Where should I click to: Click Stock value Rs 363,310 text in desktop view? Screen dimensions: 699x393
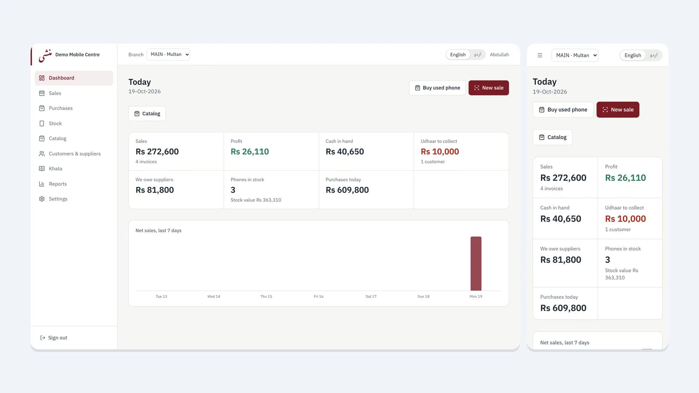click(256, 200)
